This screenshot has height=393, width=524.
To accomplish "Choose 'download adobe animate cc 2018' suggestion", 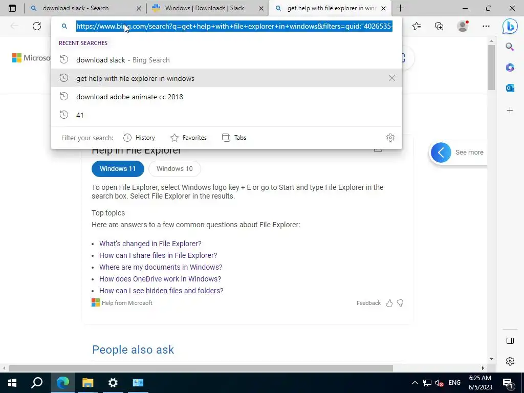I will point(227,97).
